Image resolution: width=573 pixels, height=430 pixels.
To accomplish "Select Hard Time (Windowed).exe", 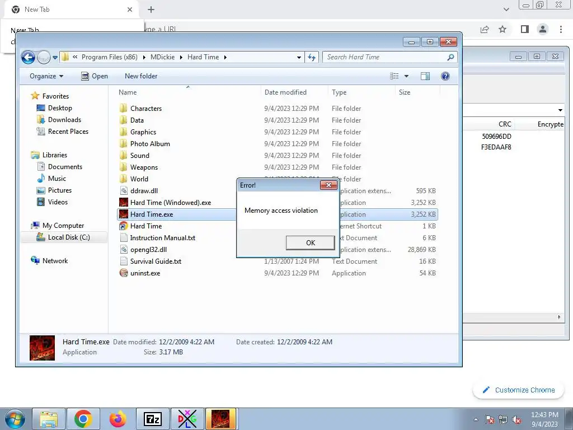I will pyautogui.click(x=171, y=203).
